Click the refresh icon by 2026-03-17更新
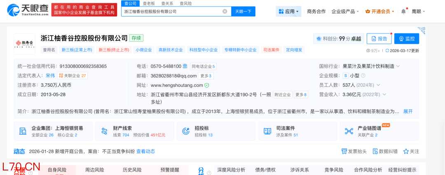This screenshot has height=175, width=445. coord(387,51)
